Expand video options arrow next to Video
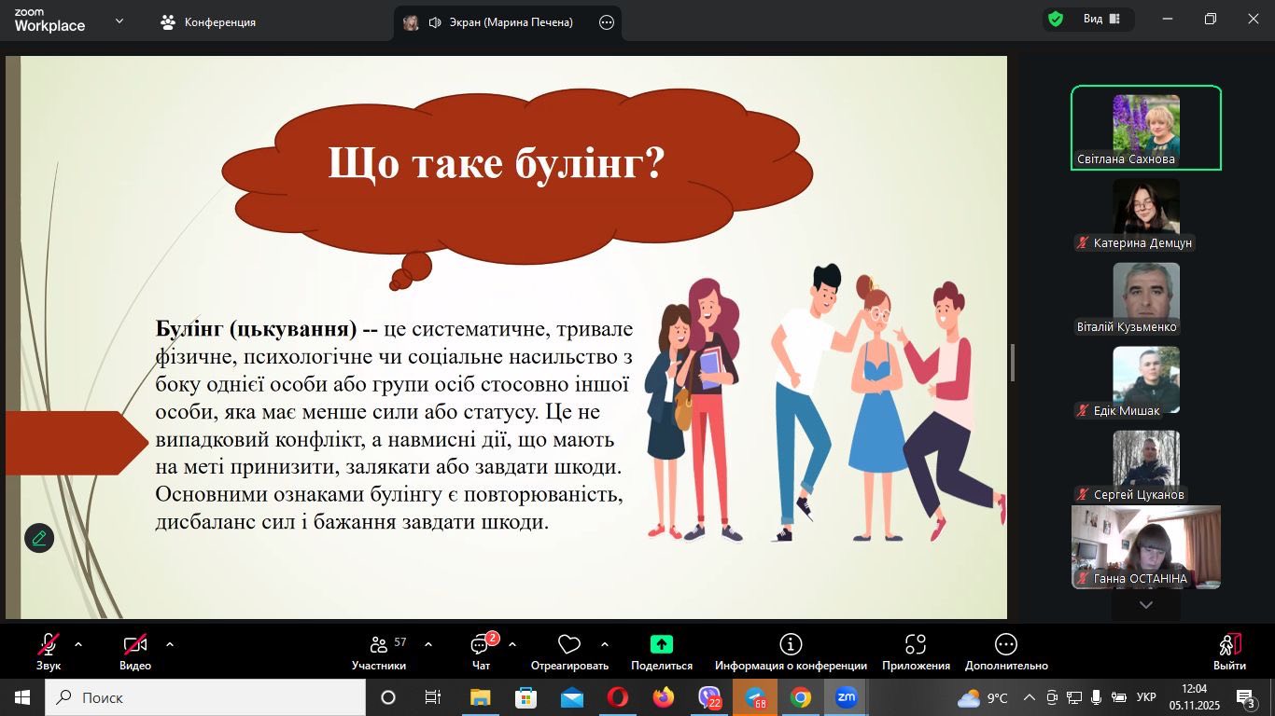 [x=170, y=644]
